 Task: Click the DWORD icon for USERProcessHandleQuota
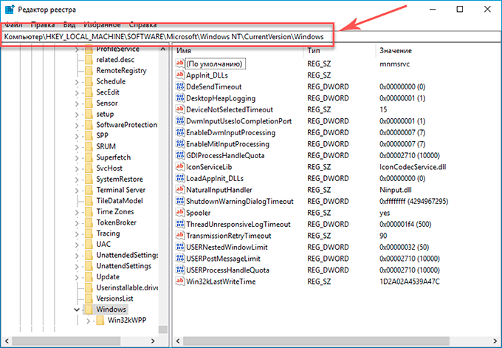[x=180, y=270]
